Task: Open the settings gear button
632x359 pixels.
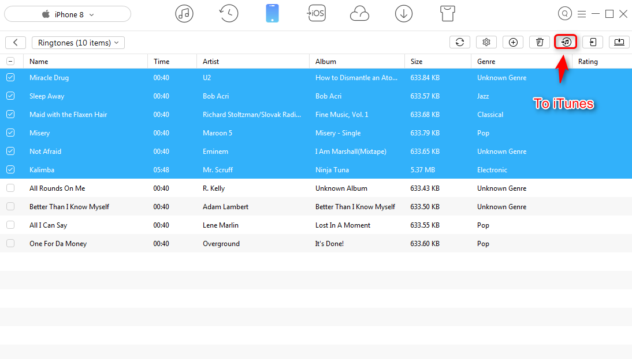Action: 486,42
